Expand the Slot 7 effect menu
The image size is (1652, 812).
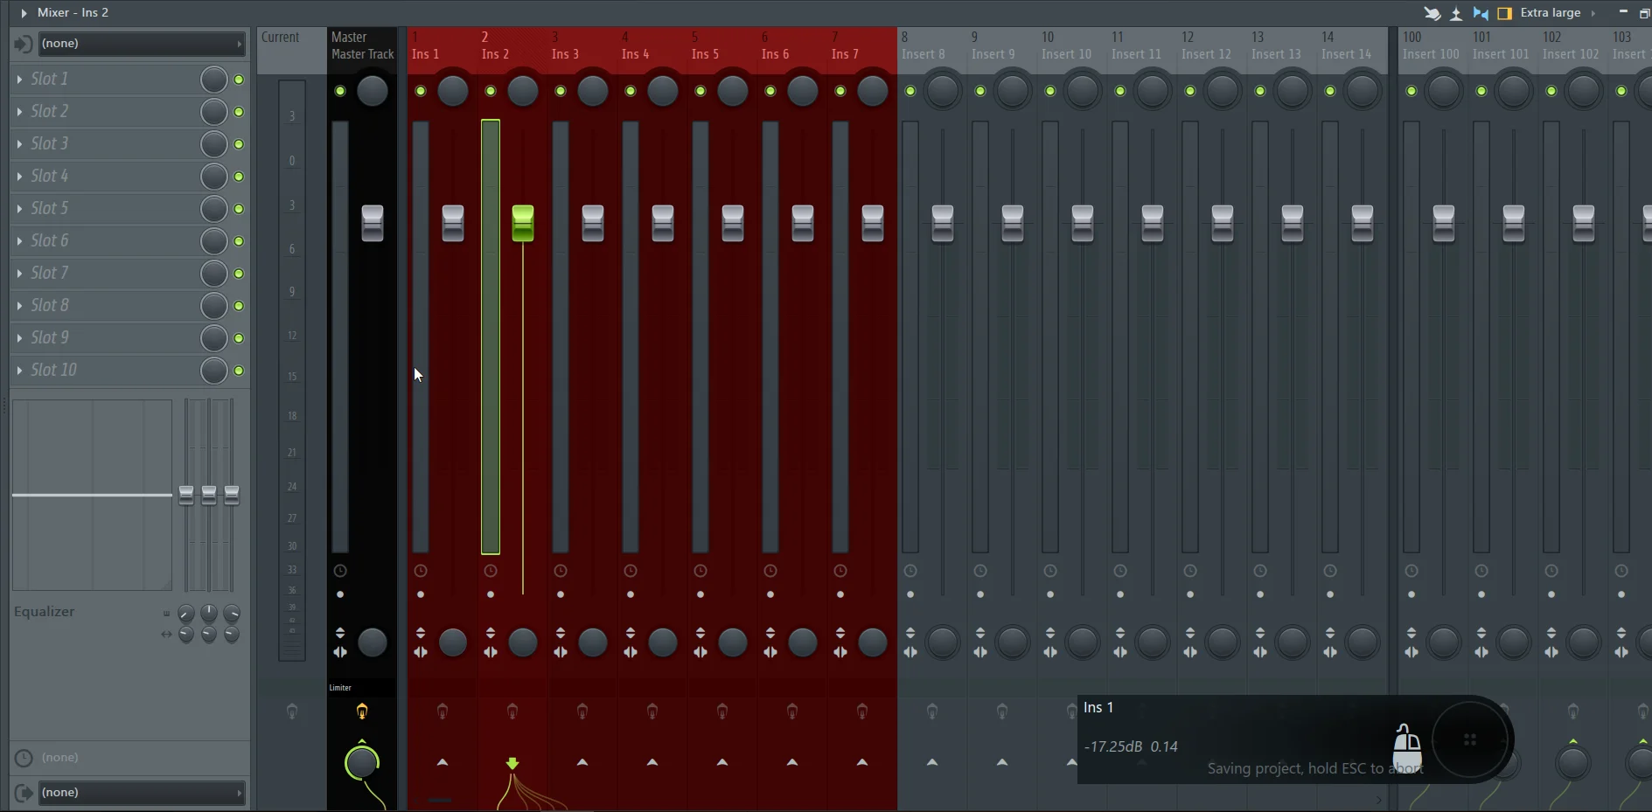[19, 274]
